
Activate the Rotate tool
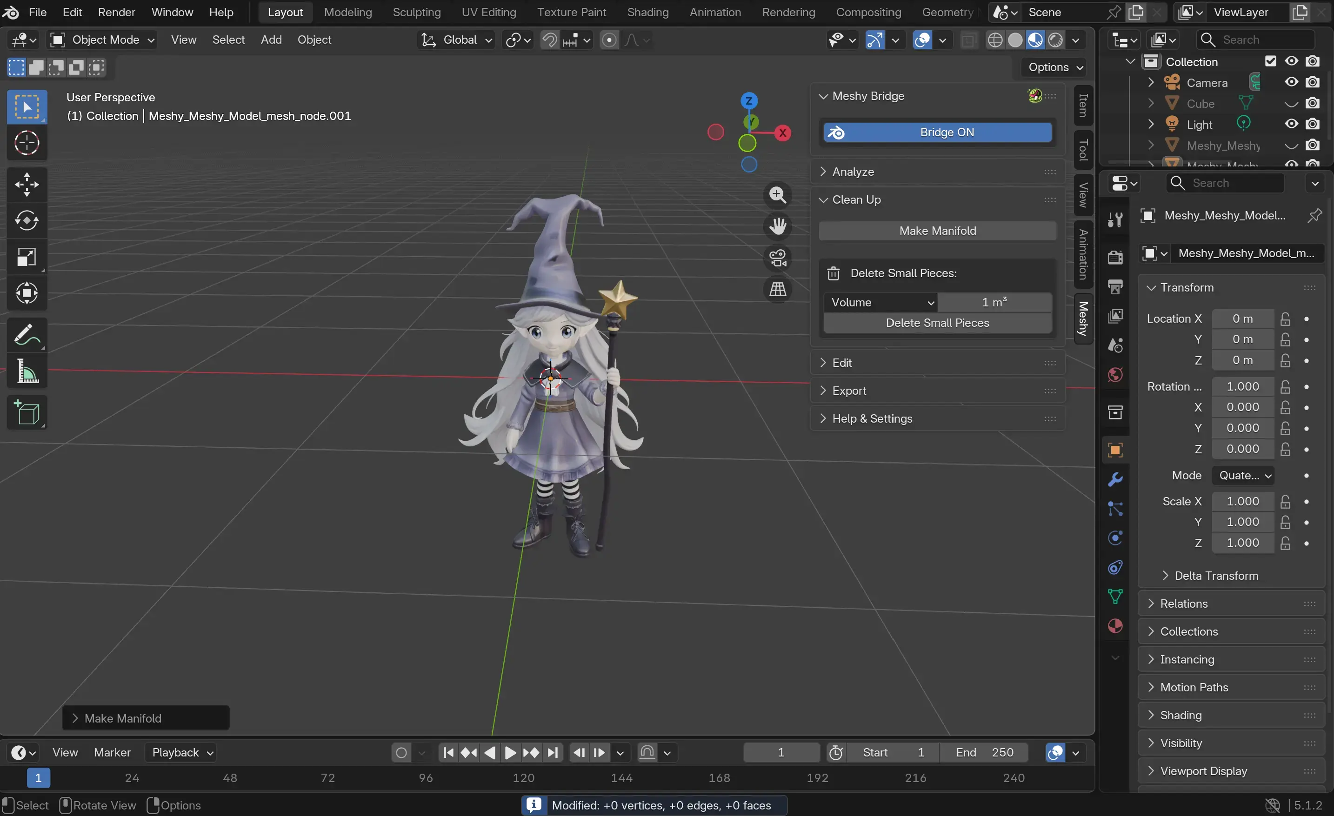tap(27, 221)
